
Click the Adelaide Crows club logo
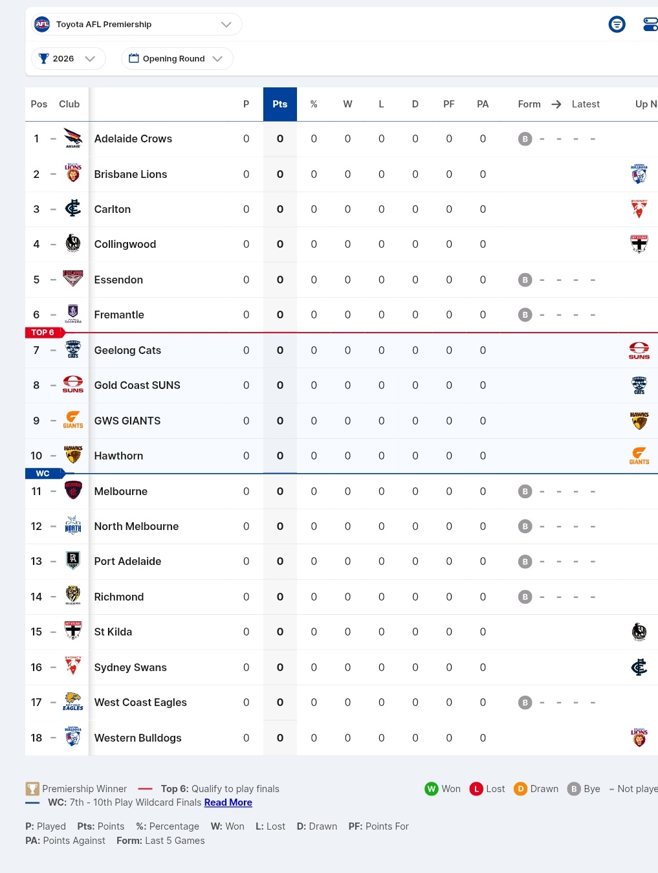[x=73, y=138]
